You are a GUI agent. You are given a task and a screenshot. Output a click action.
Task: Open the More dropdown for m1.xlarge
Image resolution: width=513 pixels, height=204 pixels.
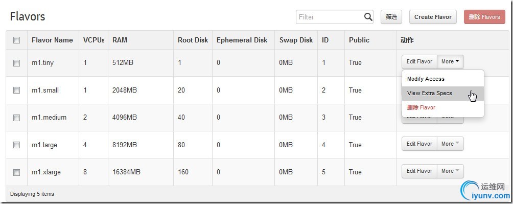pyautogui.click(x=450, y=171)
